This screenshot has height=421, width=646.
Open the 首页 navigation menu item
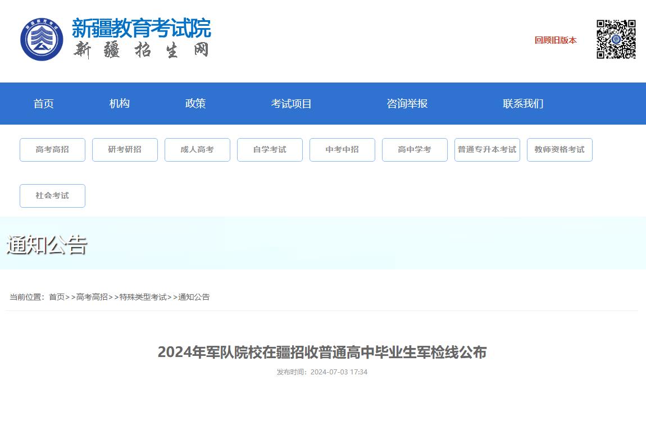(43, 103)
